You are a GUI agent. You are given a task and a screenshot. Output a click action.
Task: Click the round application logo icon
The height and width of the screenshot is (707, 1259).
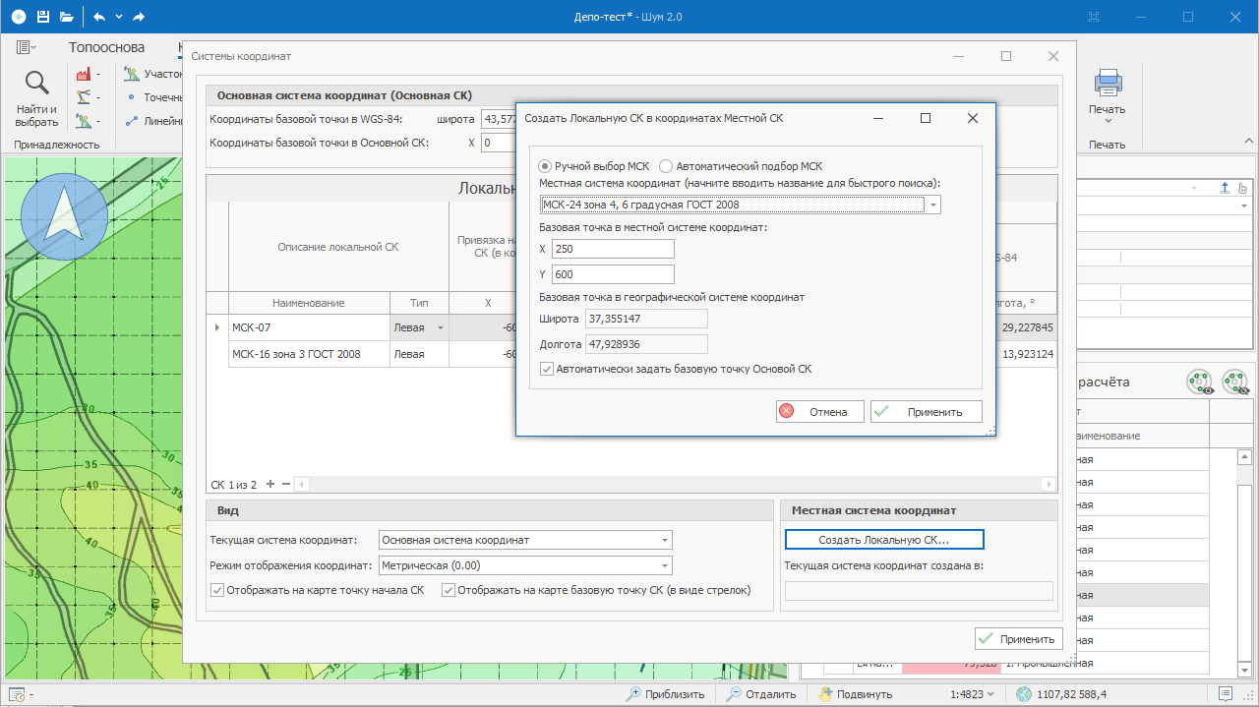tap(19, 17)
